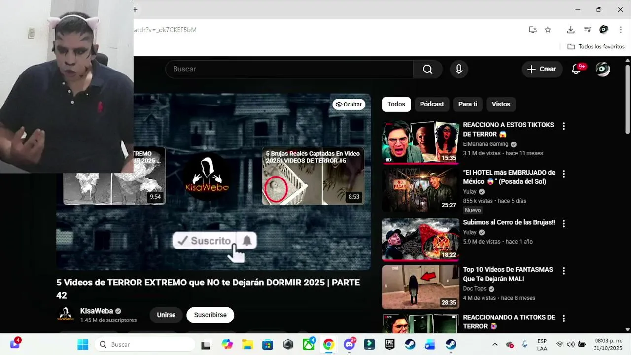Select the Pódcast filter chip
631x355 pixels.
click(x=432, y=104)
